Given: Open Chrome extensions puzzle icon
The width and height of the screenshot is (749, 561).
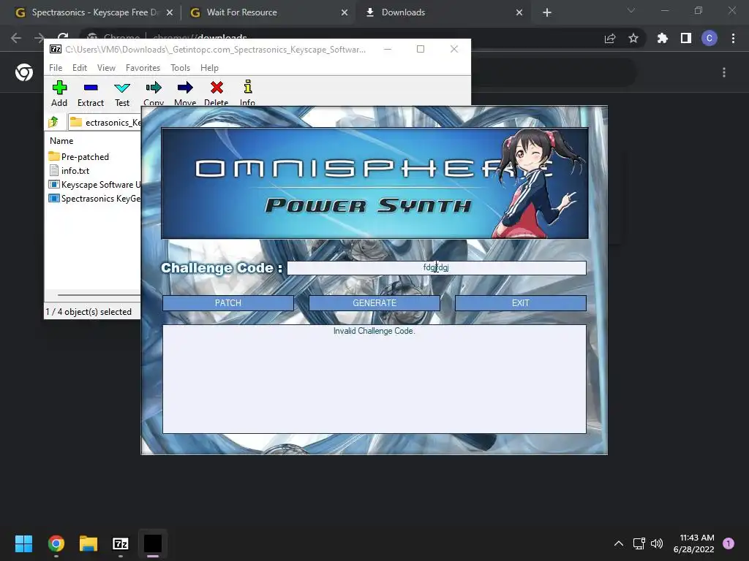Looking at the screenshot, I should point(662,38).
